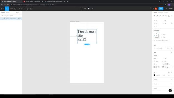174x98 pixels.
Task: Set text vertical align top
Action: click(x=163, y=67)
